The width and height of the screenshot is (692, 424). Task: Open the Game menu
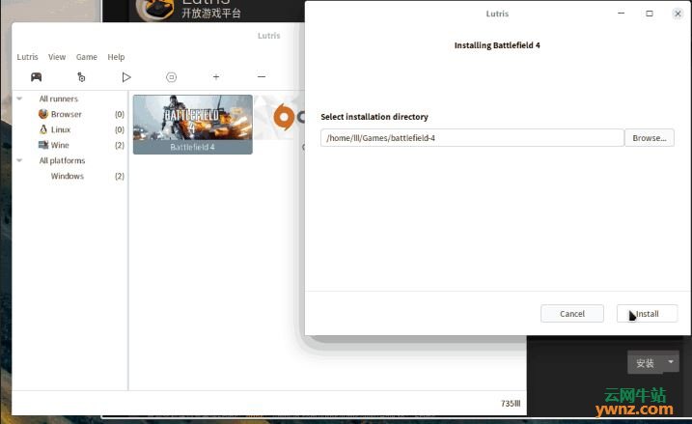click(87, 57)
